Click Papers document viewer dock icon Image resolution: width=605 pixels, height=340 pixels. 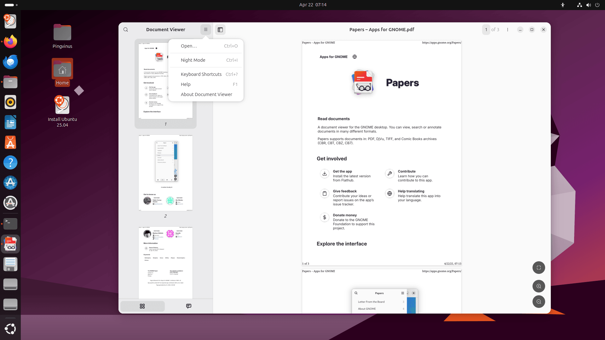[x=10, y=244]
